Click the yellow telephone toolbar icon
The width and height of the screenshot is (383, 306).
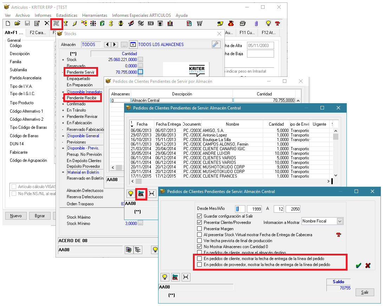242,24
